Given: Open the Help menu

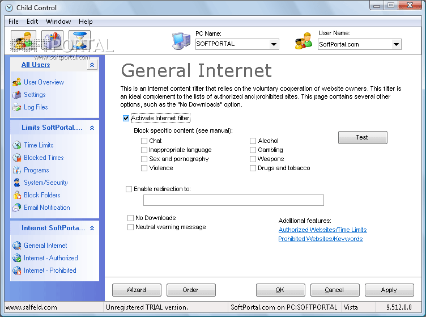Looking at the screenshot, I should [x=86, y=22].
